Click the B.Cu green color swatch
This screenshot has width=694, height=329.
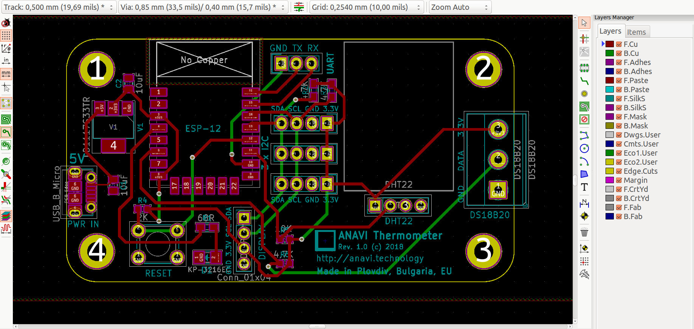pos(610,53)
